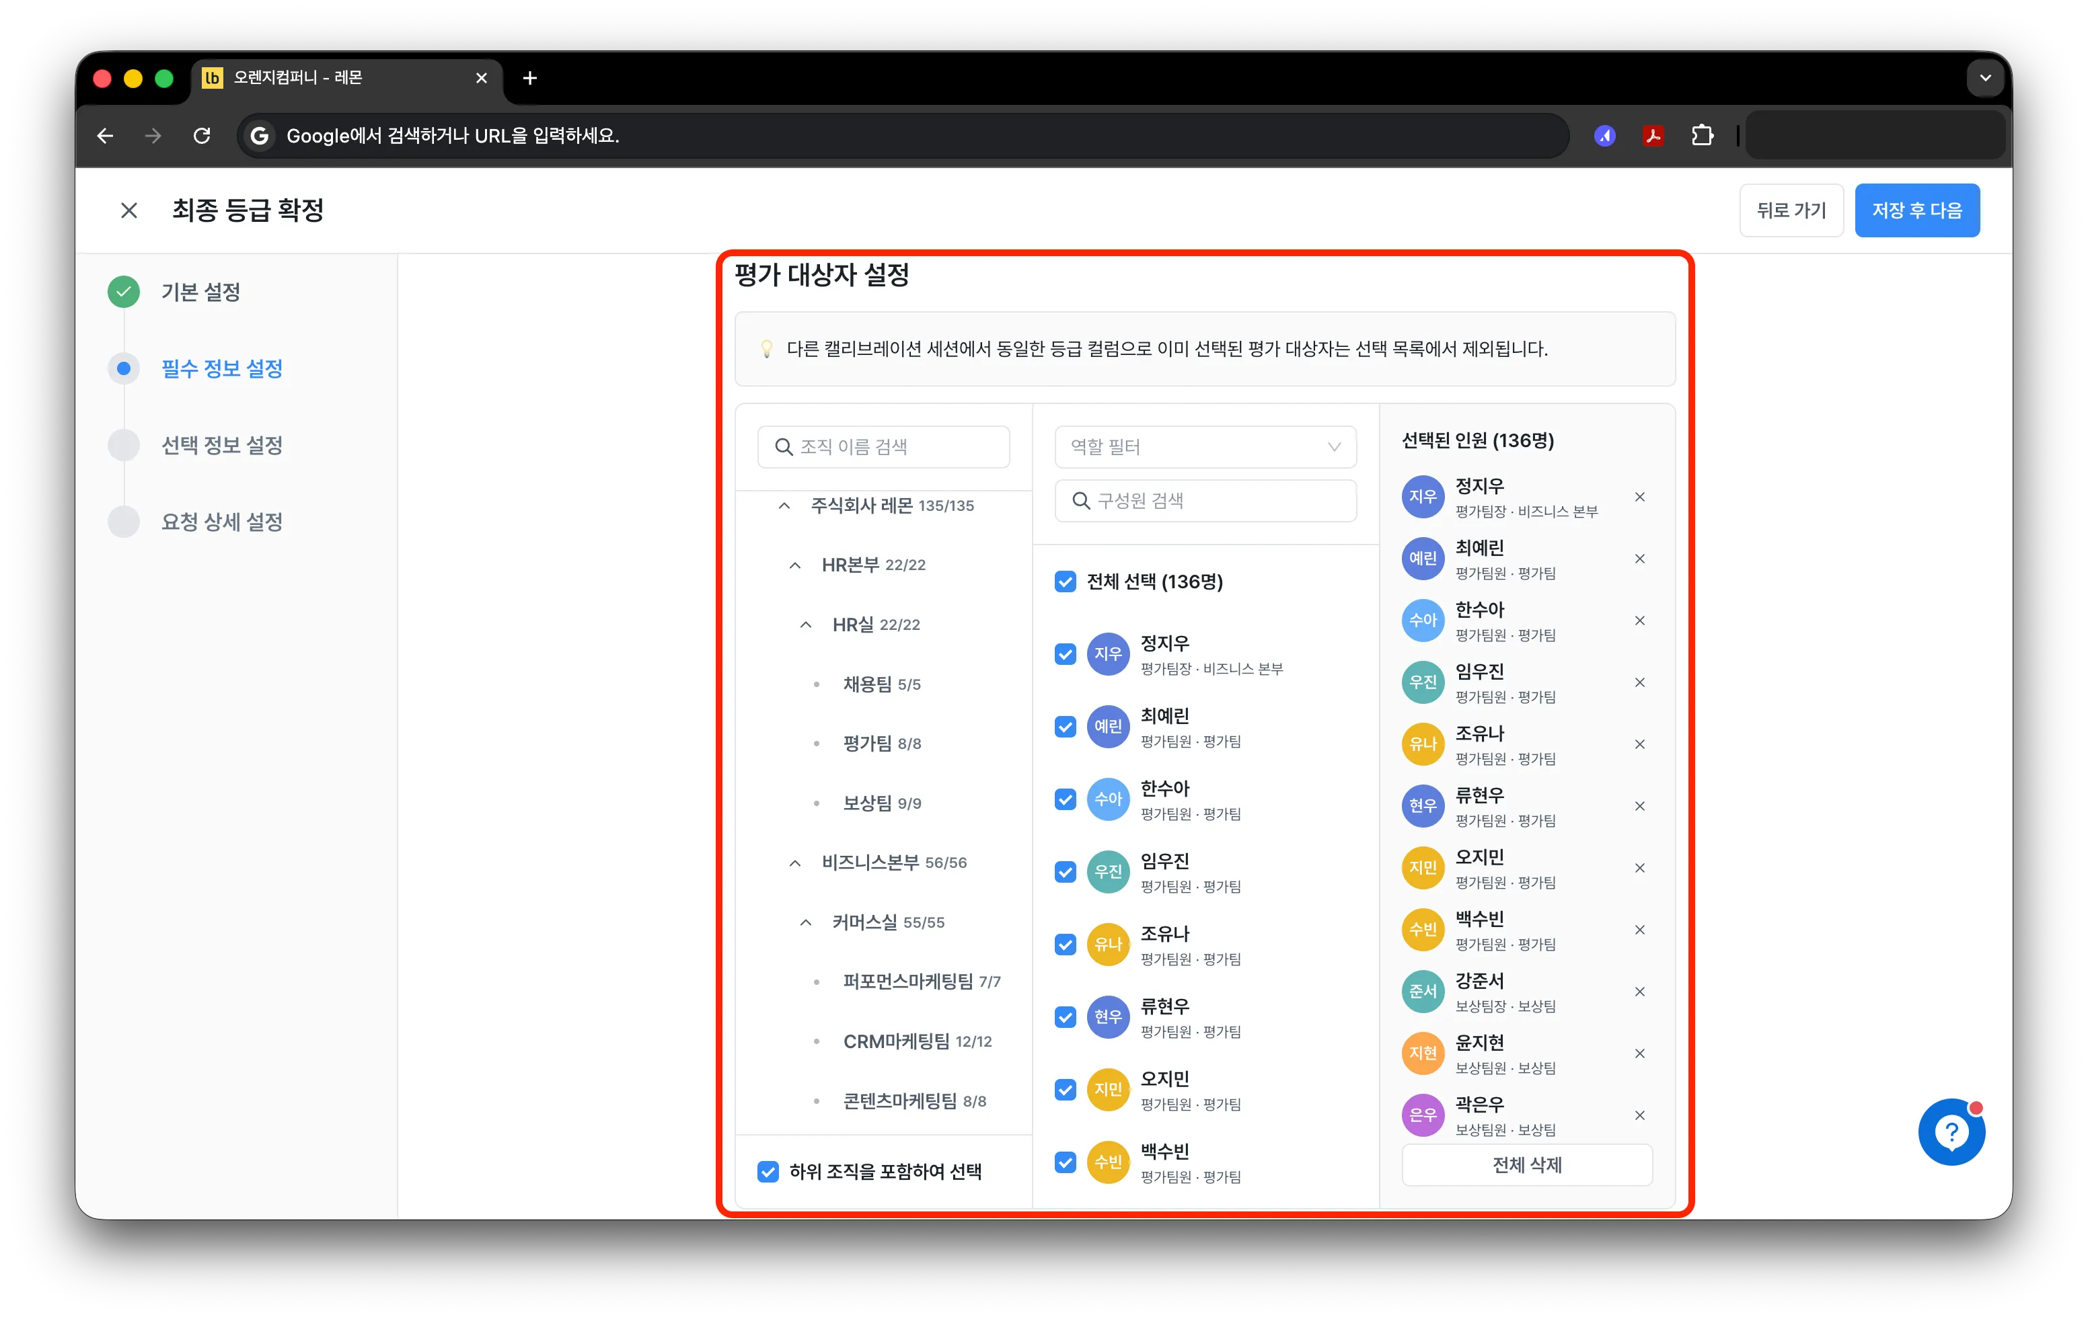2088x1319 pixels.
Task: Click the 전체 삭제 button
Action: point(1526,1165)
